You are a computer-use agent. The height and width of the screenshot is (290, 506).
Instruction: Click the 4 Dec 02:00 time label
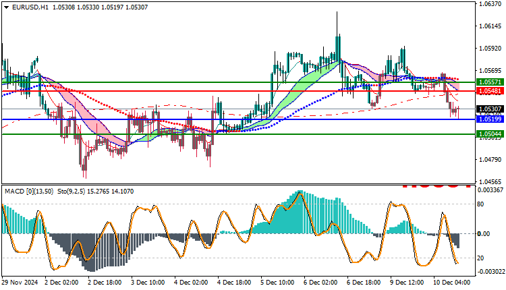[191, 283]
